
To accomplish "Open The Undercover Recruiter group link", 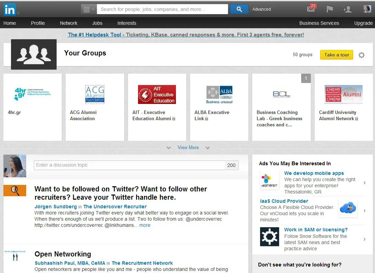I will click(115, 207).
